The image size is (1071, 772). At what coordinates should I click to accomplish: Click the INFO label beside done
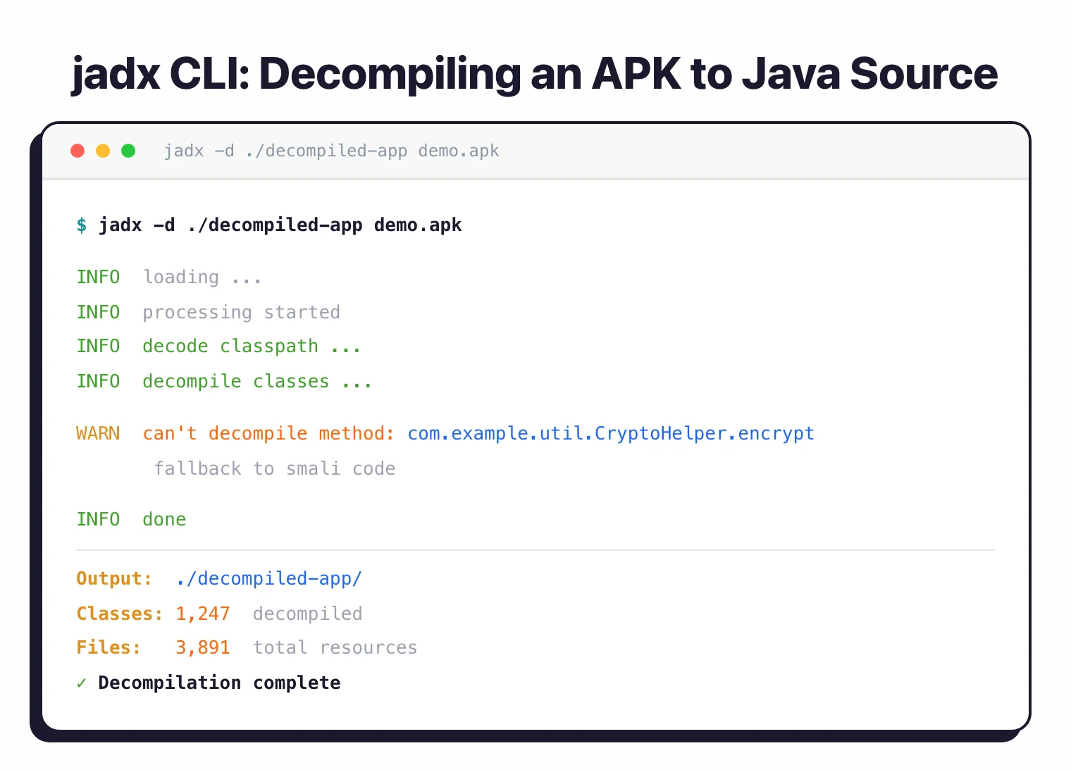(98, 519)
